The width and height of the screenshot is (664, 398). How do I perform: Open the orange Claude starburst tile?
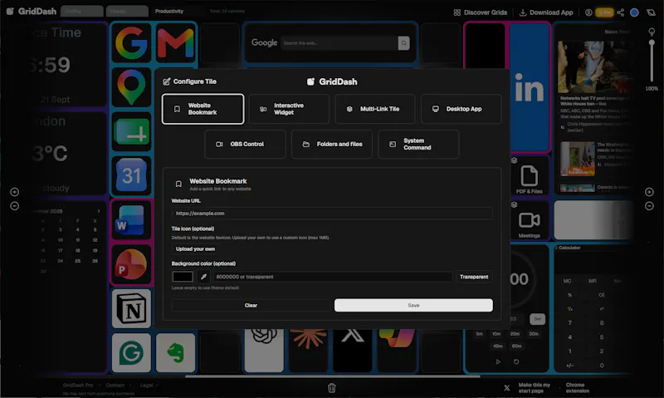[x=308, y=350]
